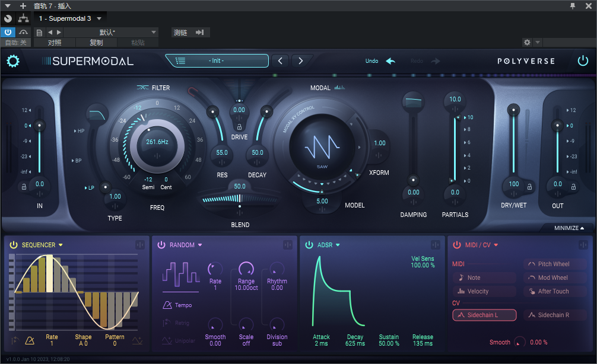Select the Pitch Wheel source
The image size is (597, 364).
pyautogui.click(x=555, y=264)
